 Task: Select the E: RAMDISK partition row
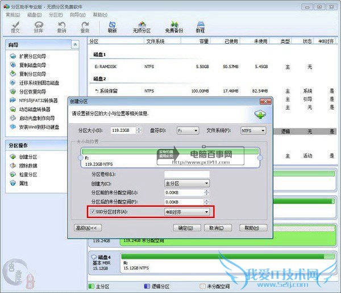(213, 67)
